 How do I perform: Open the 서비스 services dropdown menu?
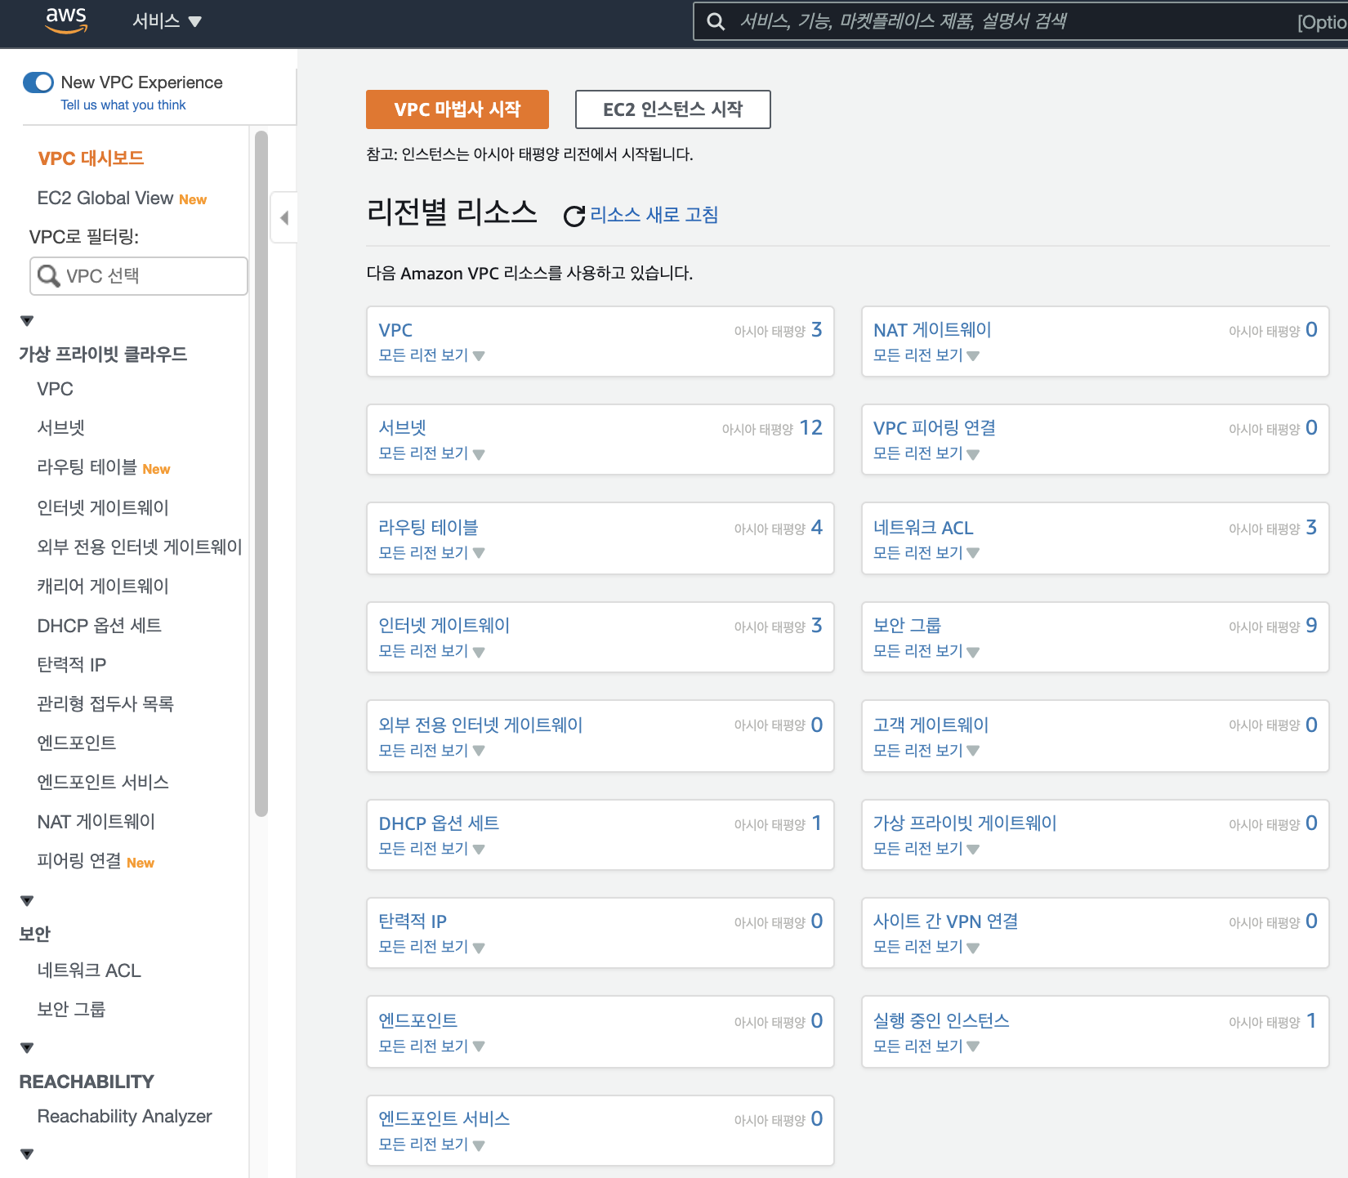click(x=167, y=21)
